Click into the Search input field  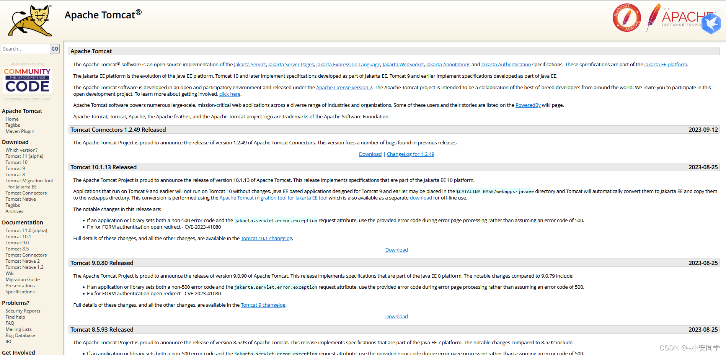[26, 49]
